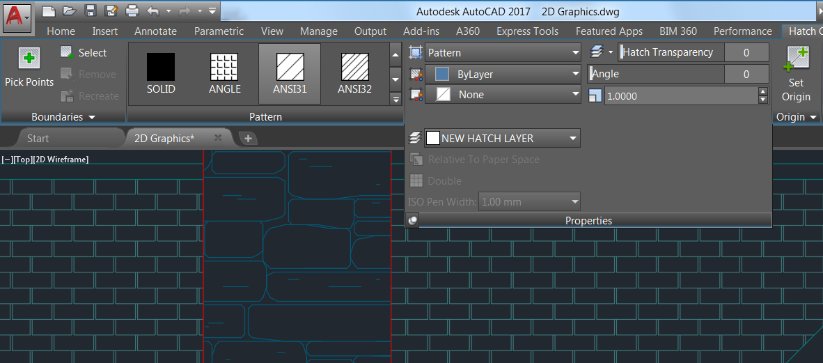This screenshot has height=363, width=823.
Task: Choose the ANGLE hatch pattern
Action: coord(225,74)
